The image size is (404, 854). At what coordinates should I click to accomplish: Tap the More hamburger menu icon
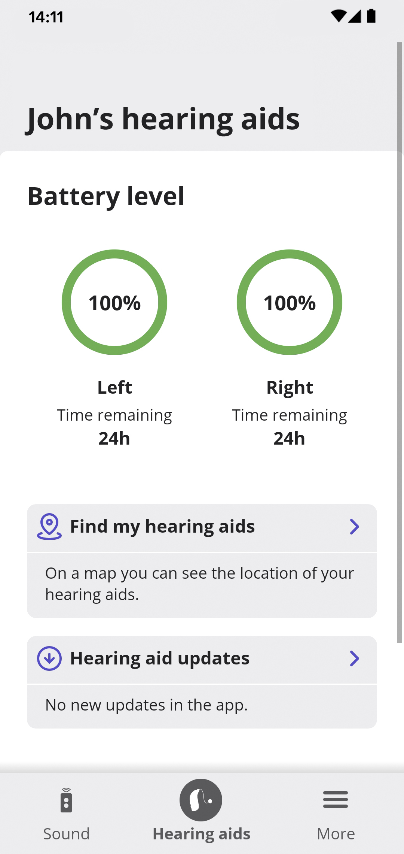coord(336,800)
